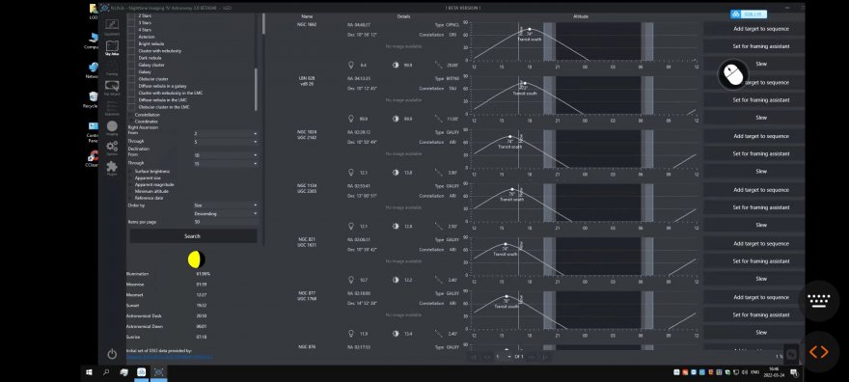Click the power icon in sidebar
The image size is (849, 382).
coord(112,354)
